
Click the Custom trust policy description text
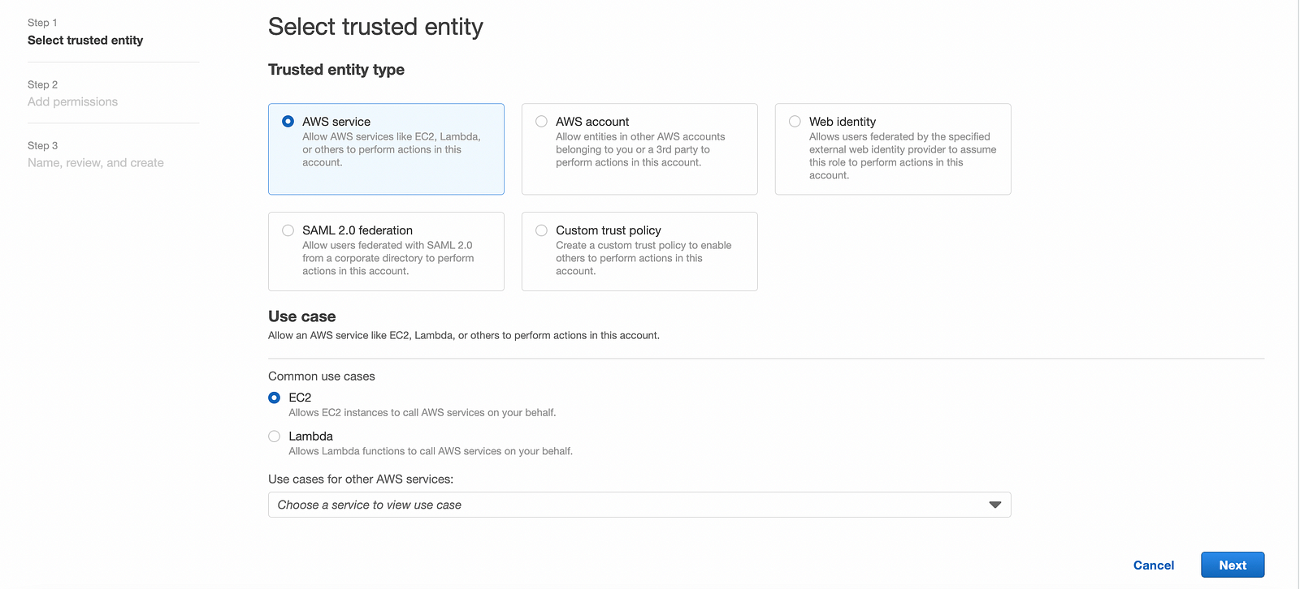tap(643, 258)
